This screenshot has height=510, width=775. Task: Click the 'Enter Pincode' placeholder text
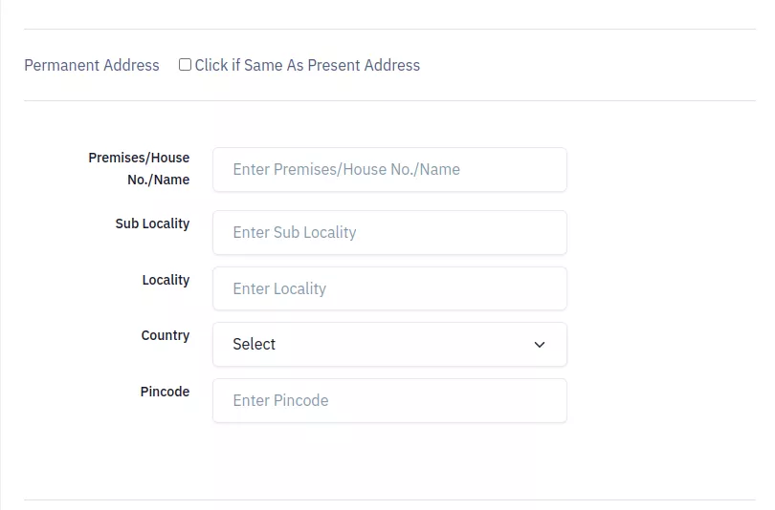(280, 400)
